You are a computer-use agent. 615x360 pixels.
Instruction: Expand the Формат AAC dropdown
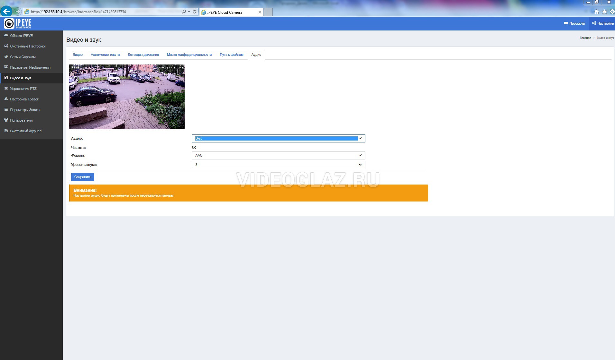click(x=278, y=155)
